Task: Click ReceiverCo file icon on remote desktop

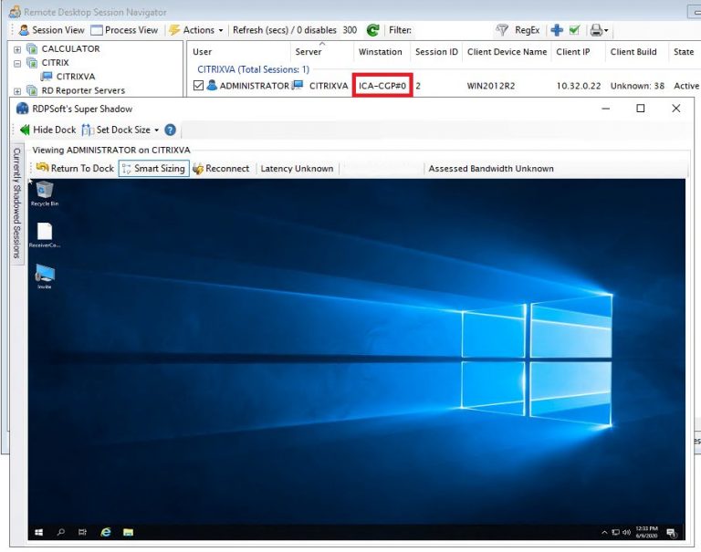Action: click(x=45, y=235)
